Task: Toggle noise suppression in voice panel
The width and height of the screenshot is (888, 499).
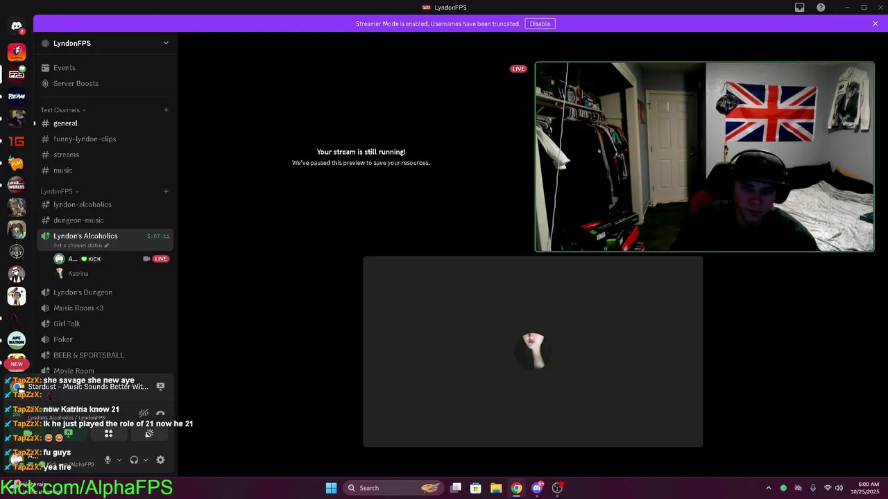Action: (x=144, y=414)
